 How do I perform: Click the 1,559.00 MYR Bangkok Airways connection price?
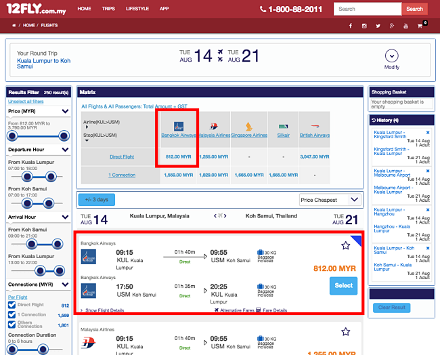click(179, 175)
